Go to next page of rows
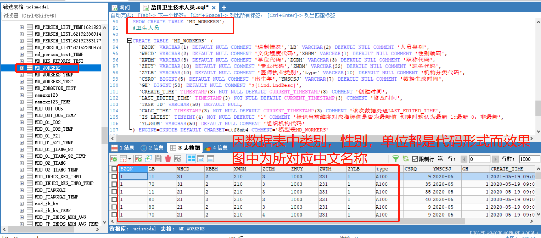 495,159
